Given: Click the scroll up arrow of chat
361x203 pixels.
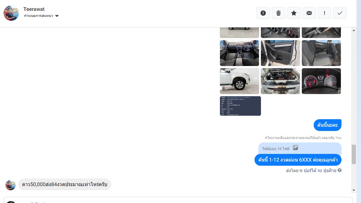Looking at the screenshot, I should pos(354,30).
